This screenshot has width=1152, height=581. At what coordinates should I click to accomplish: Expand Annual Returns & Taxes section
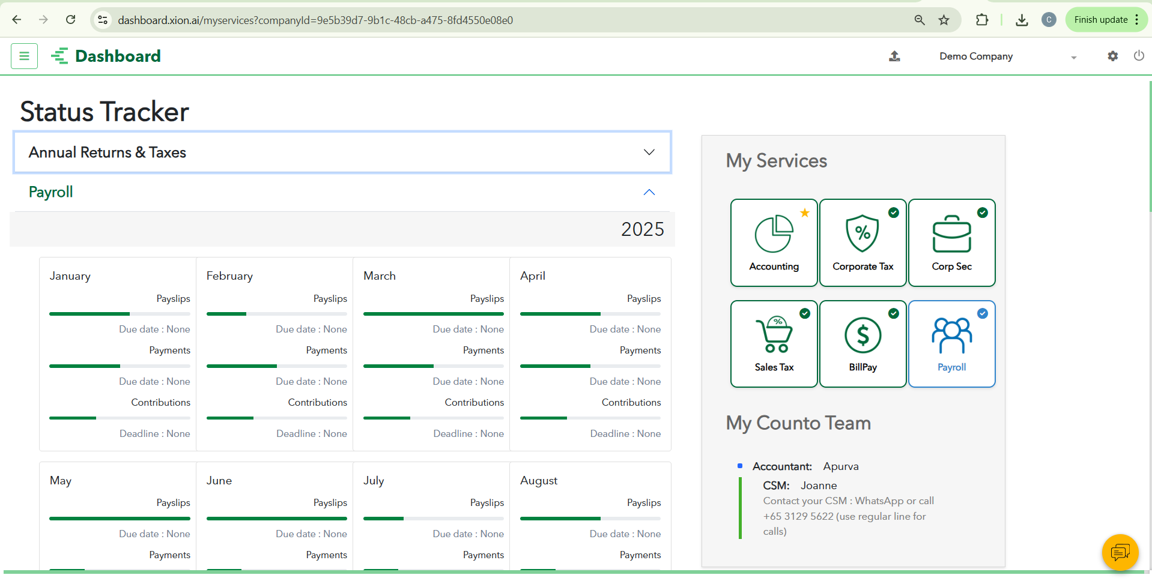click(x=342, y=152)
